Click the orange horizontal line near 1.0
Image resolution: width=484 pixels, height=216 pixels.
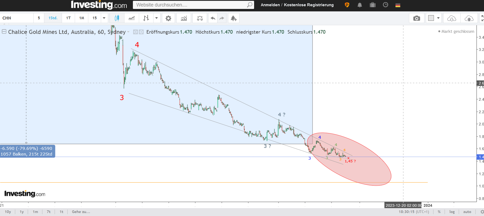click(214, 182)
